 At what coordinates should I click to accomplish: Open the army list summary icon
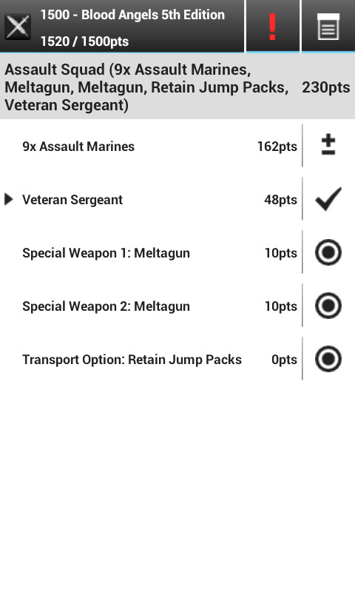pos(328,27)
